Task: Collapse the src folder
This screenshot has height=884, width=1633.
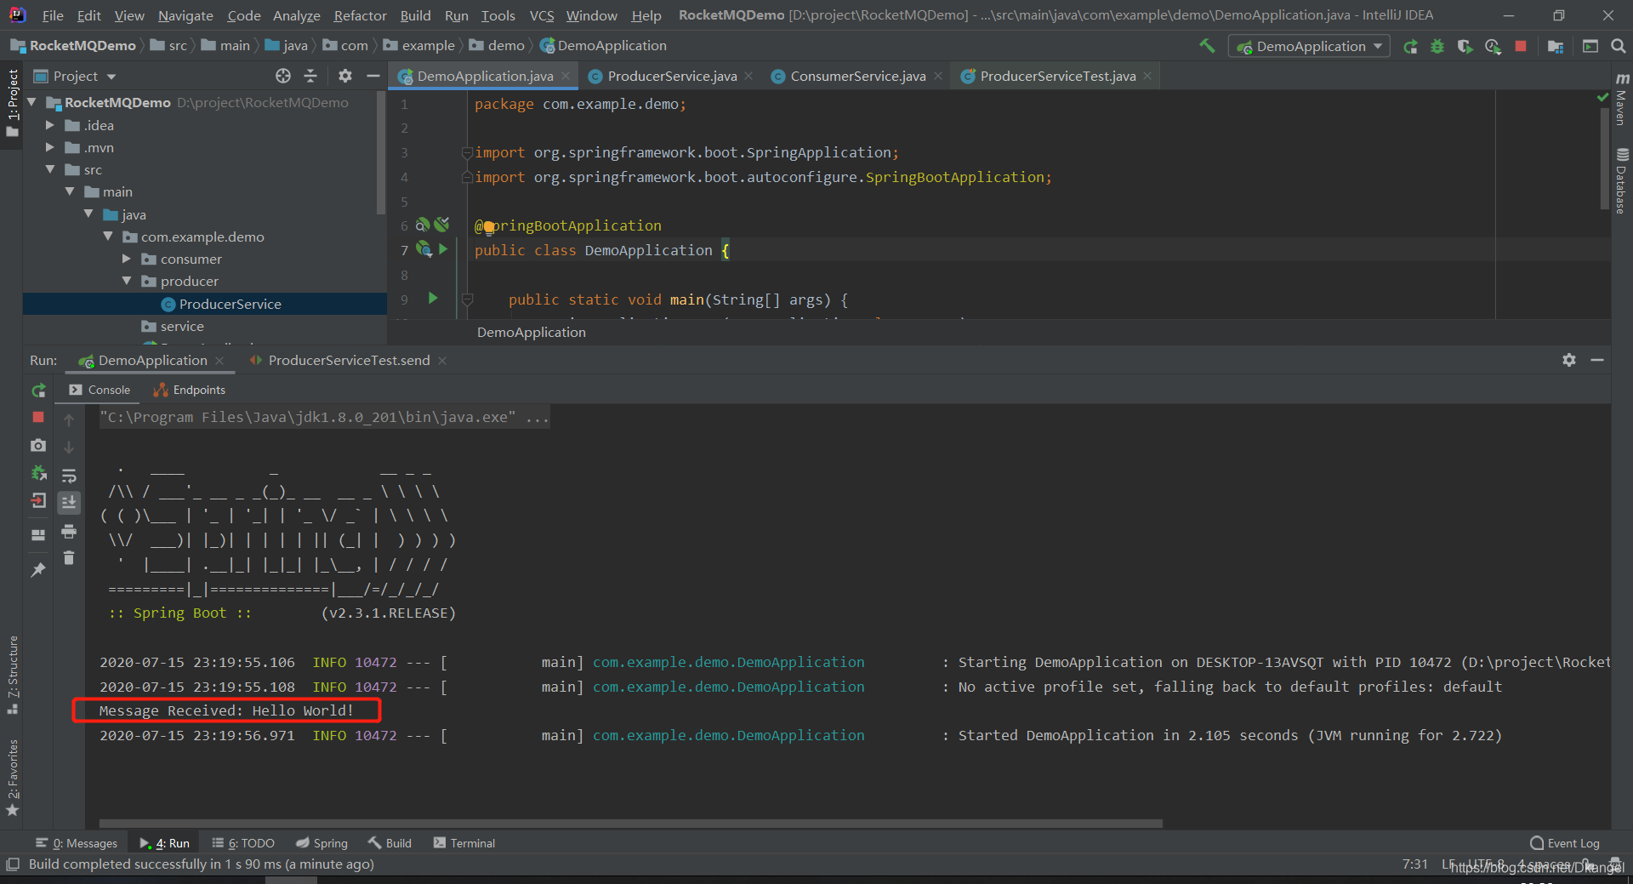Action: [50, 169]
